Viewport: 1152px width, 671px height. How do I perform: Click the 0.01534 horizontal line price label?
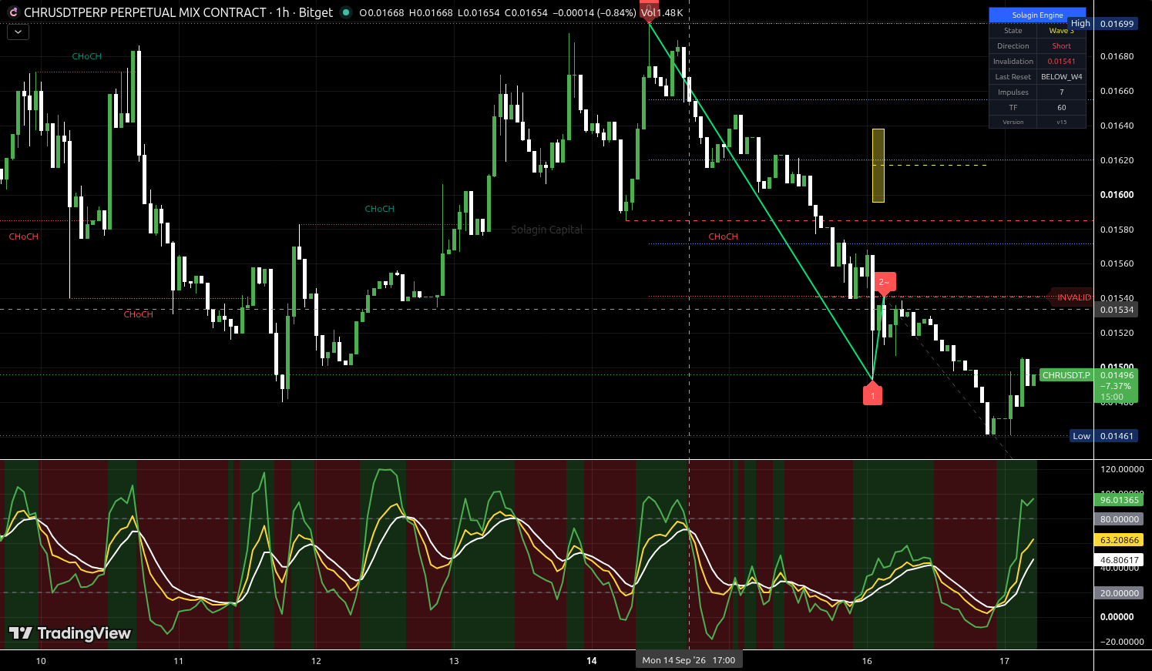[x=1117, y=310]
